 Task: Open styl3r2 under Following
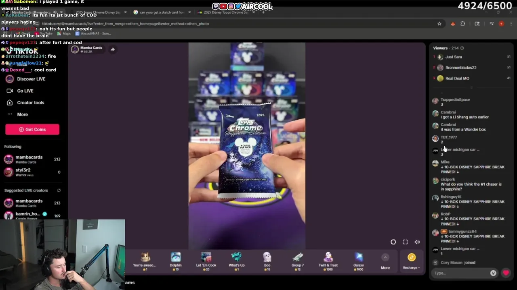tap(32, 172)
